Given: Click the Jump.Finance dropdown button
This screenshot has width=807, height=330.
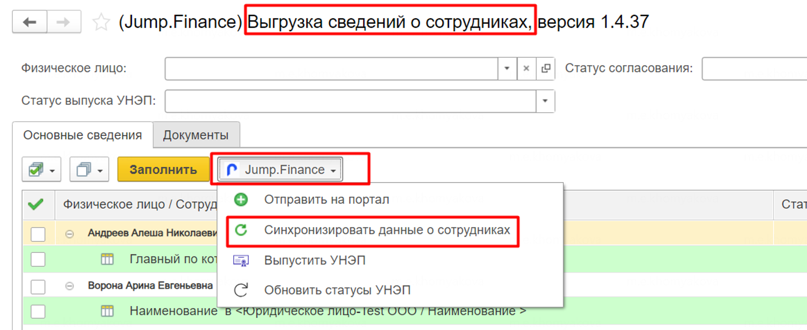Looking at the screenshot, I should coord(281,169).
